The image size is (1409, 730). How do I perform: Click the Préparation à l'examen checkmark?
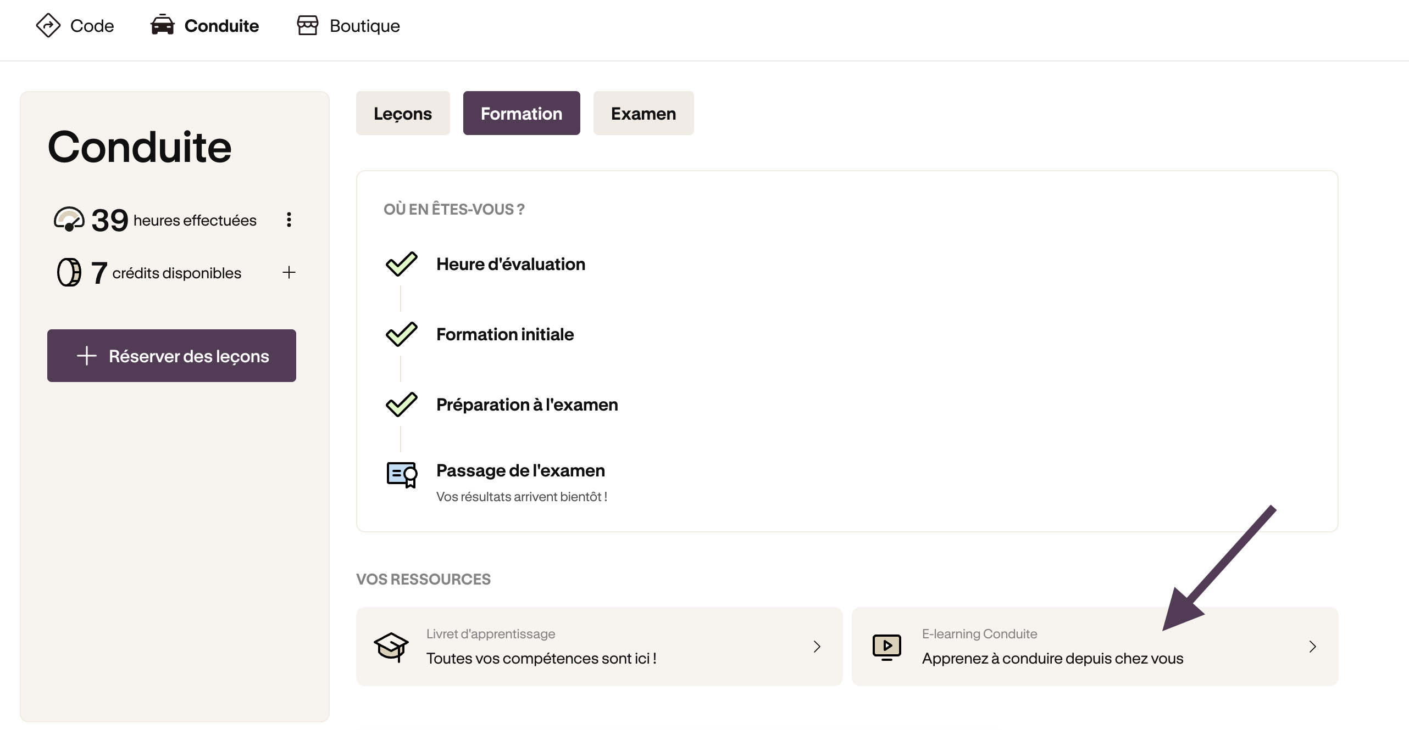[x=402, y=405]
